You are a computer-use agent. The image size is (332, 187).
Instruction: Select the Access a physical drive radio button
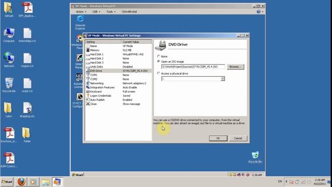[x=158, y=73]
